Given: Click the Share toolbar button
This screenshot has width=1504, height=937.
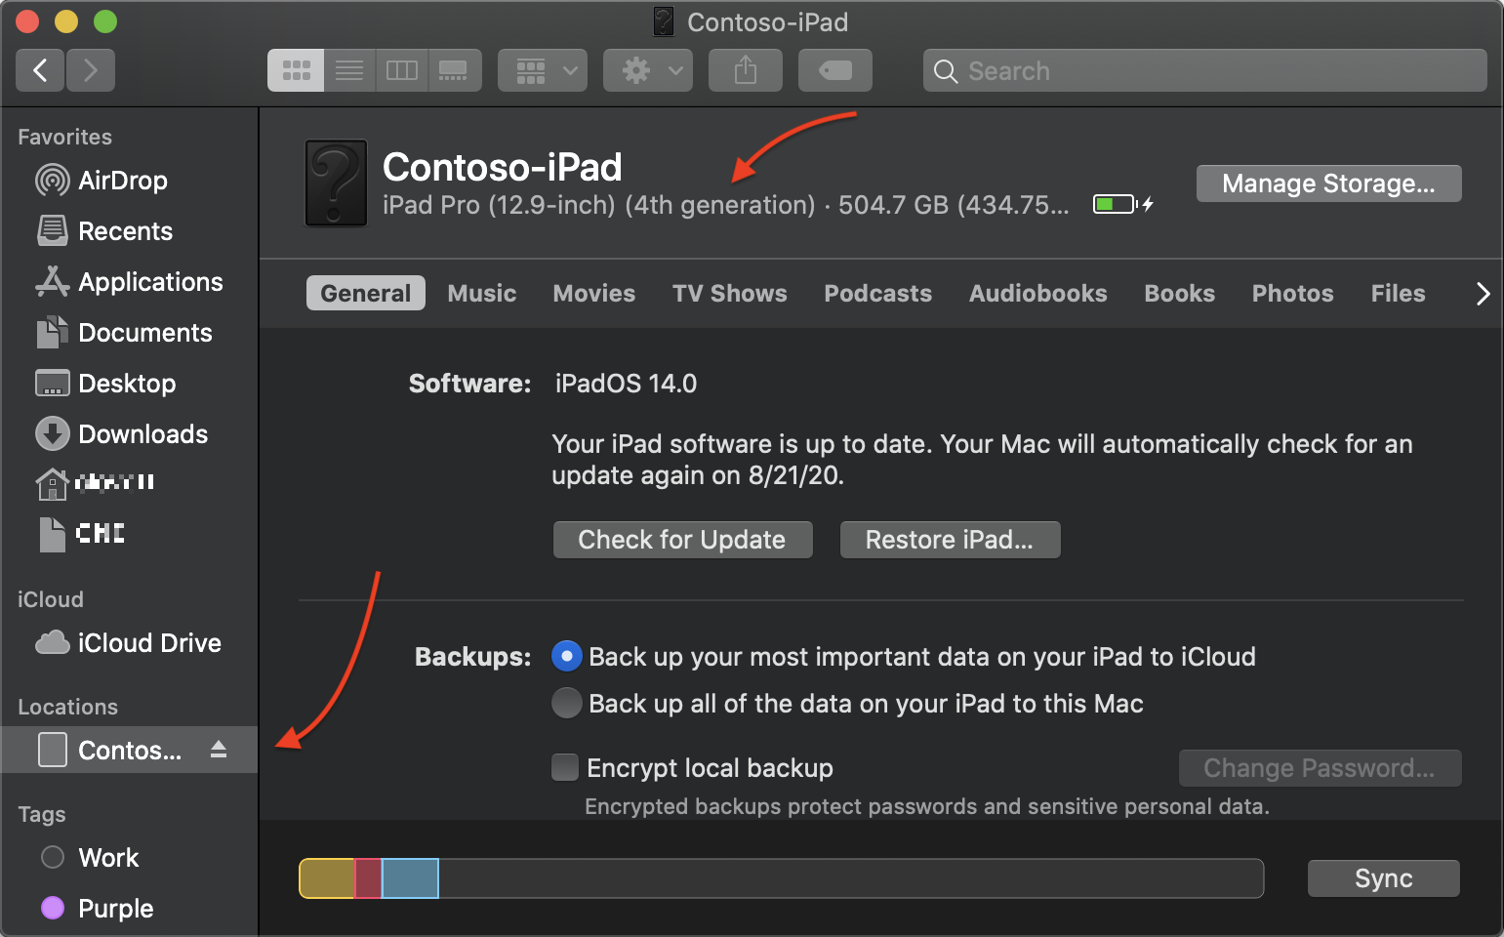Looking at the screenshot, I should pos(746,70).
